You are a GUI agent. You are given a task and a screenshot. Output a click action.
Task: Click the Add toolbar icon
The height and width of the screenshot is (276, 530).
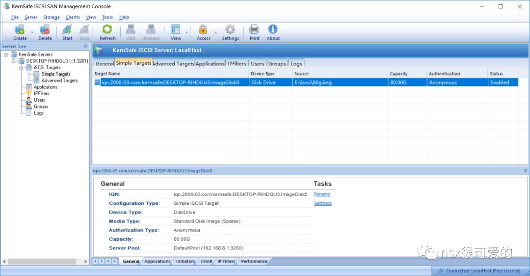click(x=131, y=30)
